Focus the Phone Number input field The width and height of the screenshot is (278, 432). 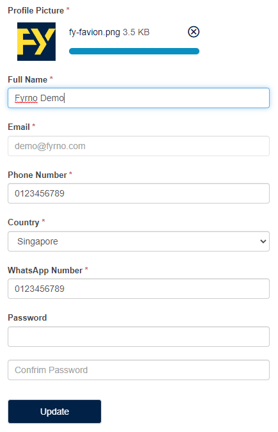tap(139, 193)
